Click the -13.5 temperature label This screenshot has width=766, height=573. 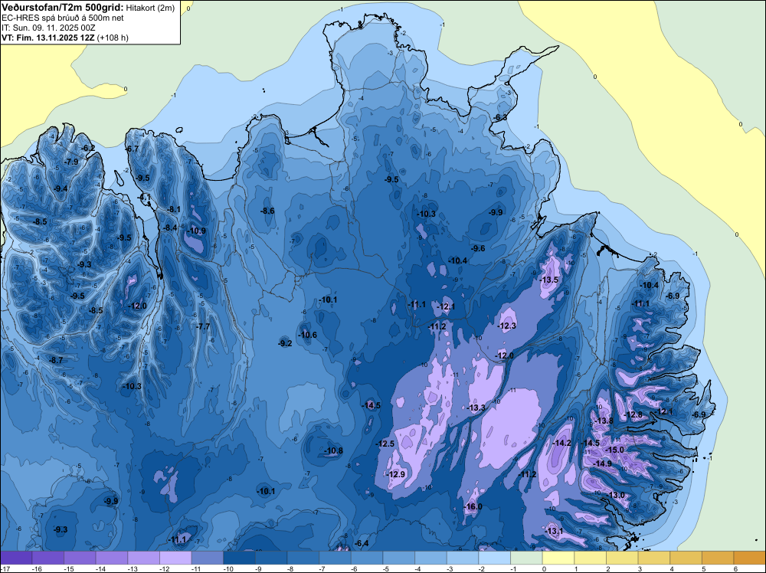tap(549, 280)
